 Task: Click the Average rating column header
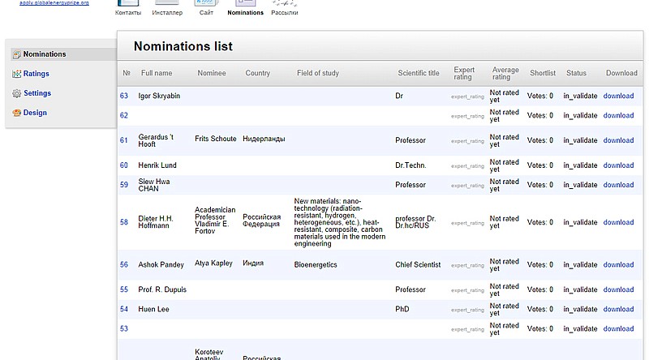[x=505, y=73]
